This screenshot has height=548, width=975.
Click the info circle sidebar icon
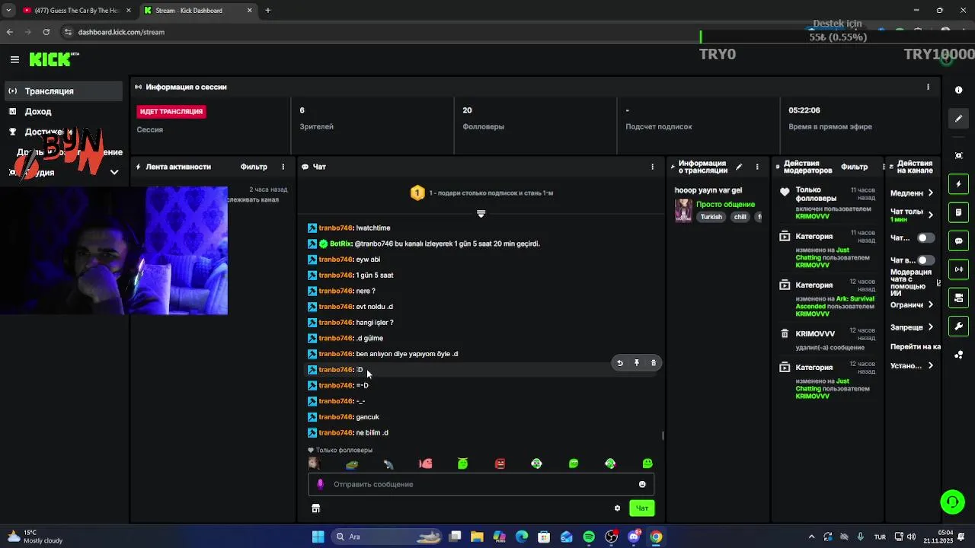pyautogui.click(x=958, y=90)
